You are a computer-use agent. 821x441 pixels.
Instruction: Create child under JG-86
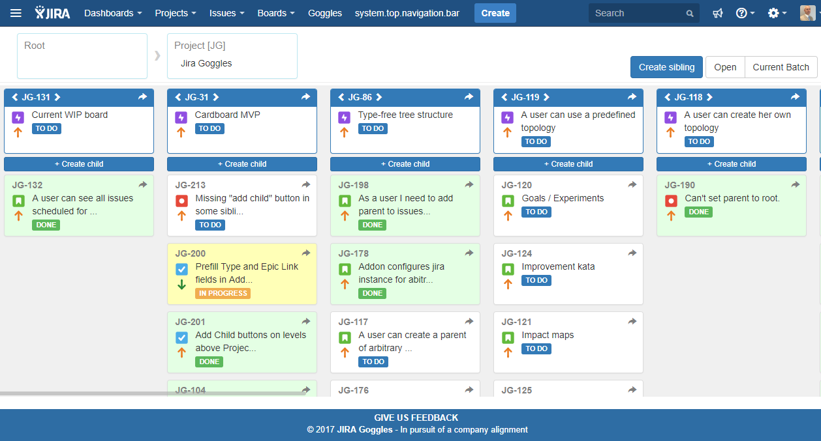point(405,164)
